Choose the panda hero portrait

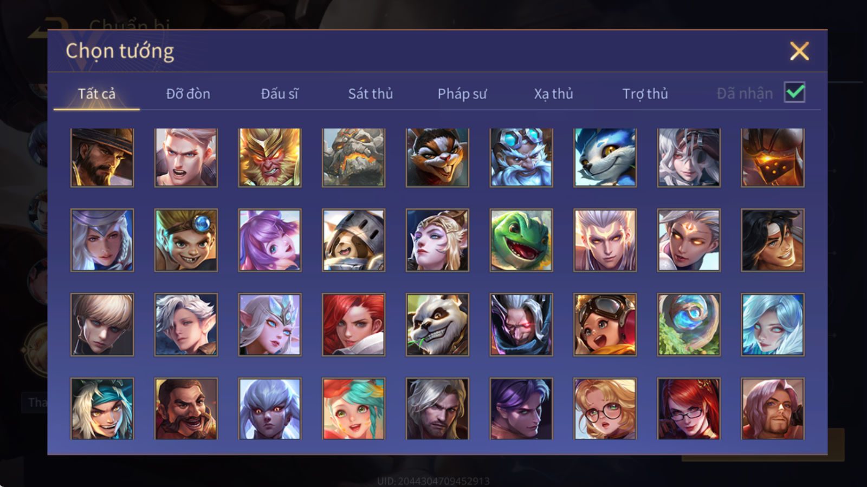tap(437, 325)
